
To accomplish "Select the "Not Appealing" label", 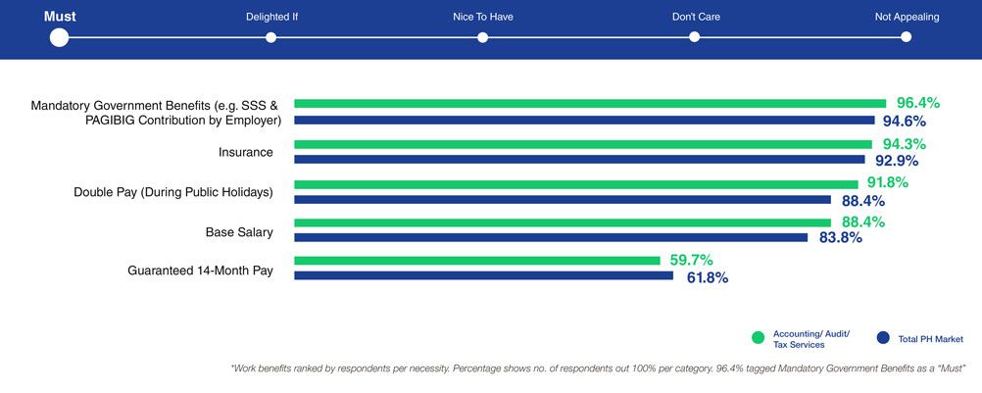I will pos(907,17).
